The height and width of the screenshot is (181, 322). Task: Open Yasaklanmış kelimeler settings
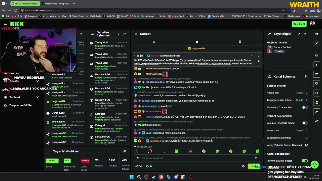[287, 138]
